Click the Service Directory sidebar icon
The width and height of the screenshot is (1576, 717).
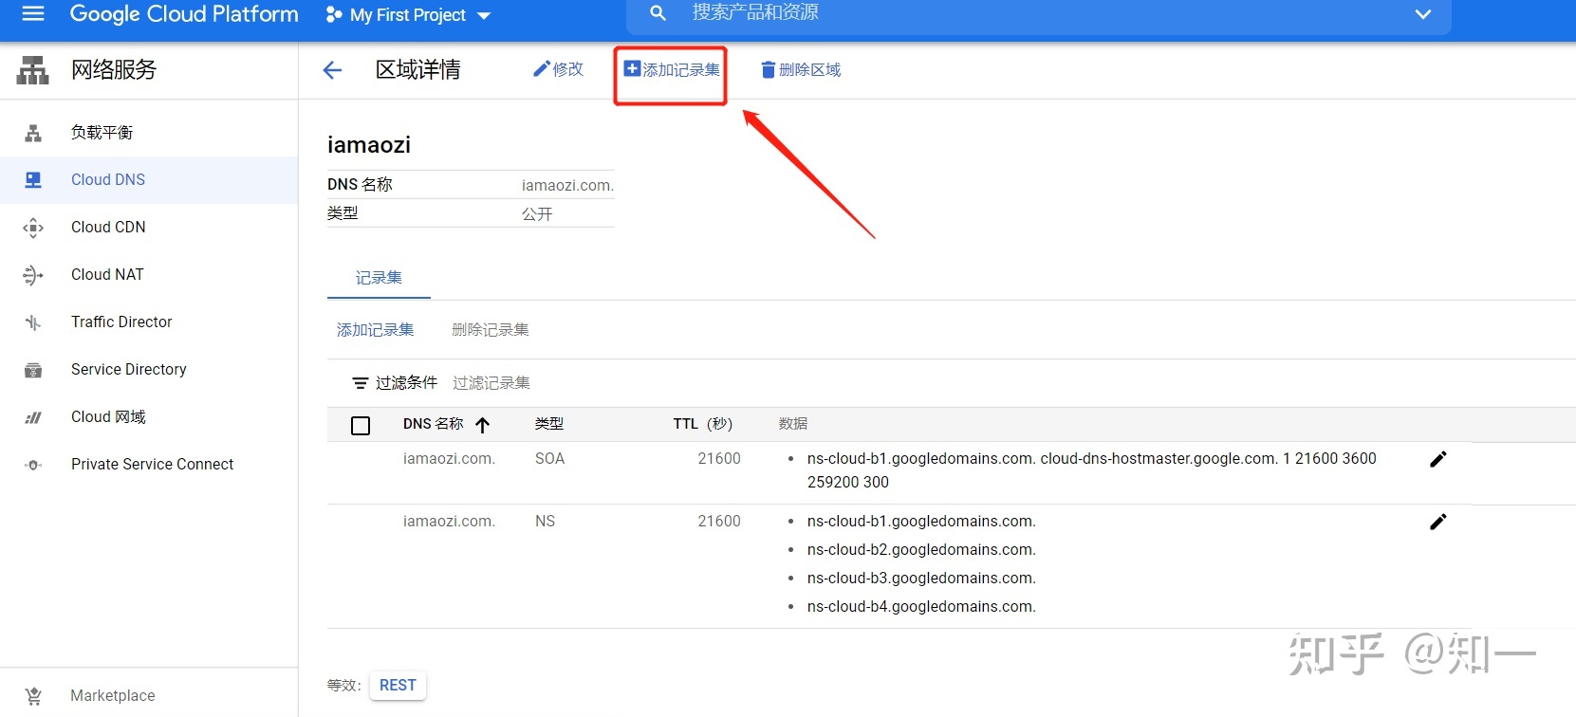pyautogui.click(x=33, y=370)
